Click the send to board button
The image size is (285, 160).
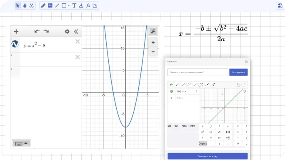(x=207, y=156)
